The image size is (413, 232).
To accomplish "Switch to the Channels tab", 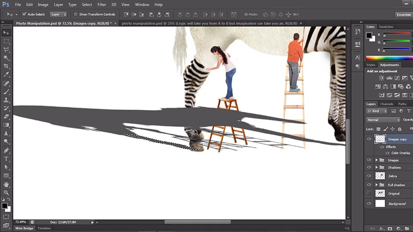I will pos(387,104).
